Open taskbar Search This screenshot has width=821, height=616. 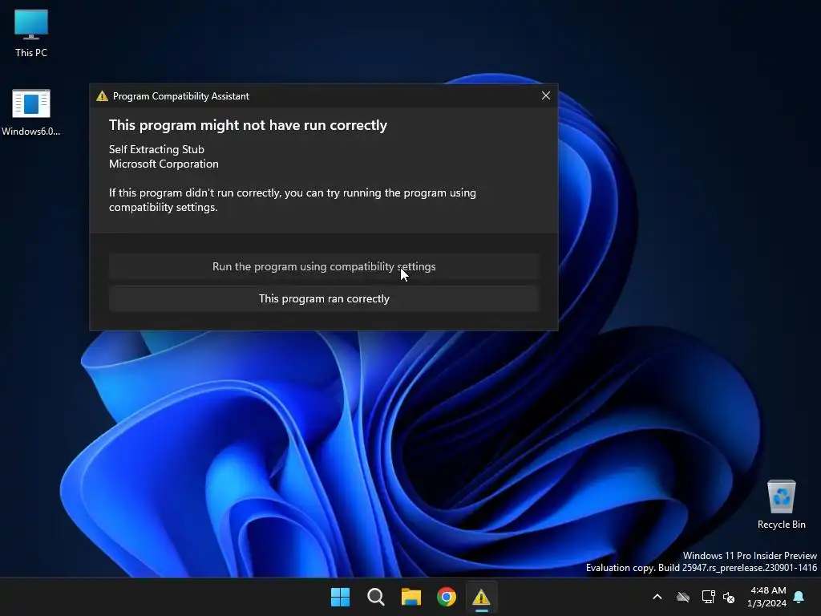point(376,597)
